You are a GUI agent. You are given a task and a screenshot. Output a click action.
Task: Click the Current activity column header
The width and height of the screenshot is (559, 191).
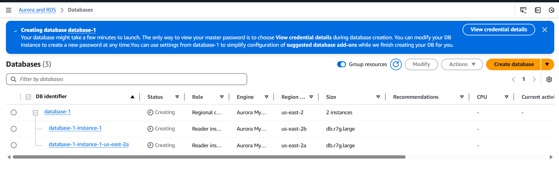point(538,97)
